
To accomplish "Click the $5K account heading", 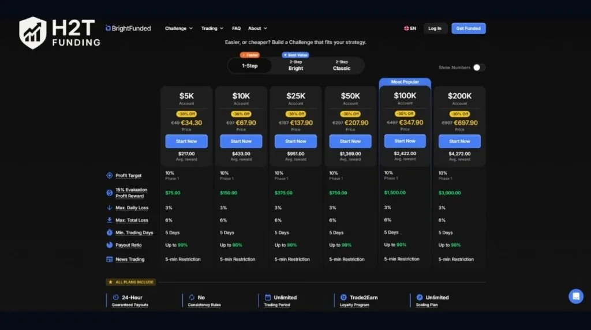I will 186,96.
